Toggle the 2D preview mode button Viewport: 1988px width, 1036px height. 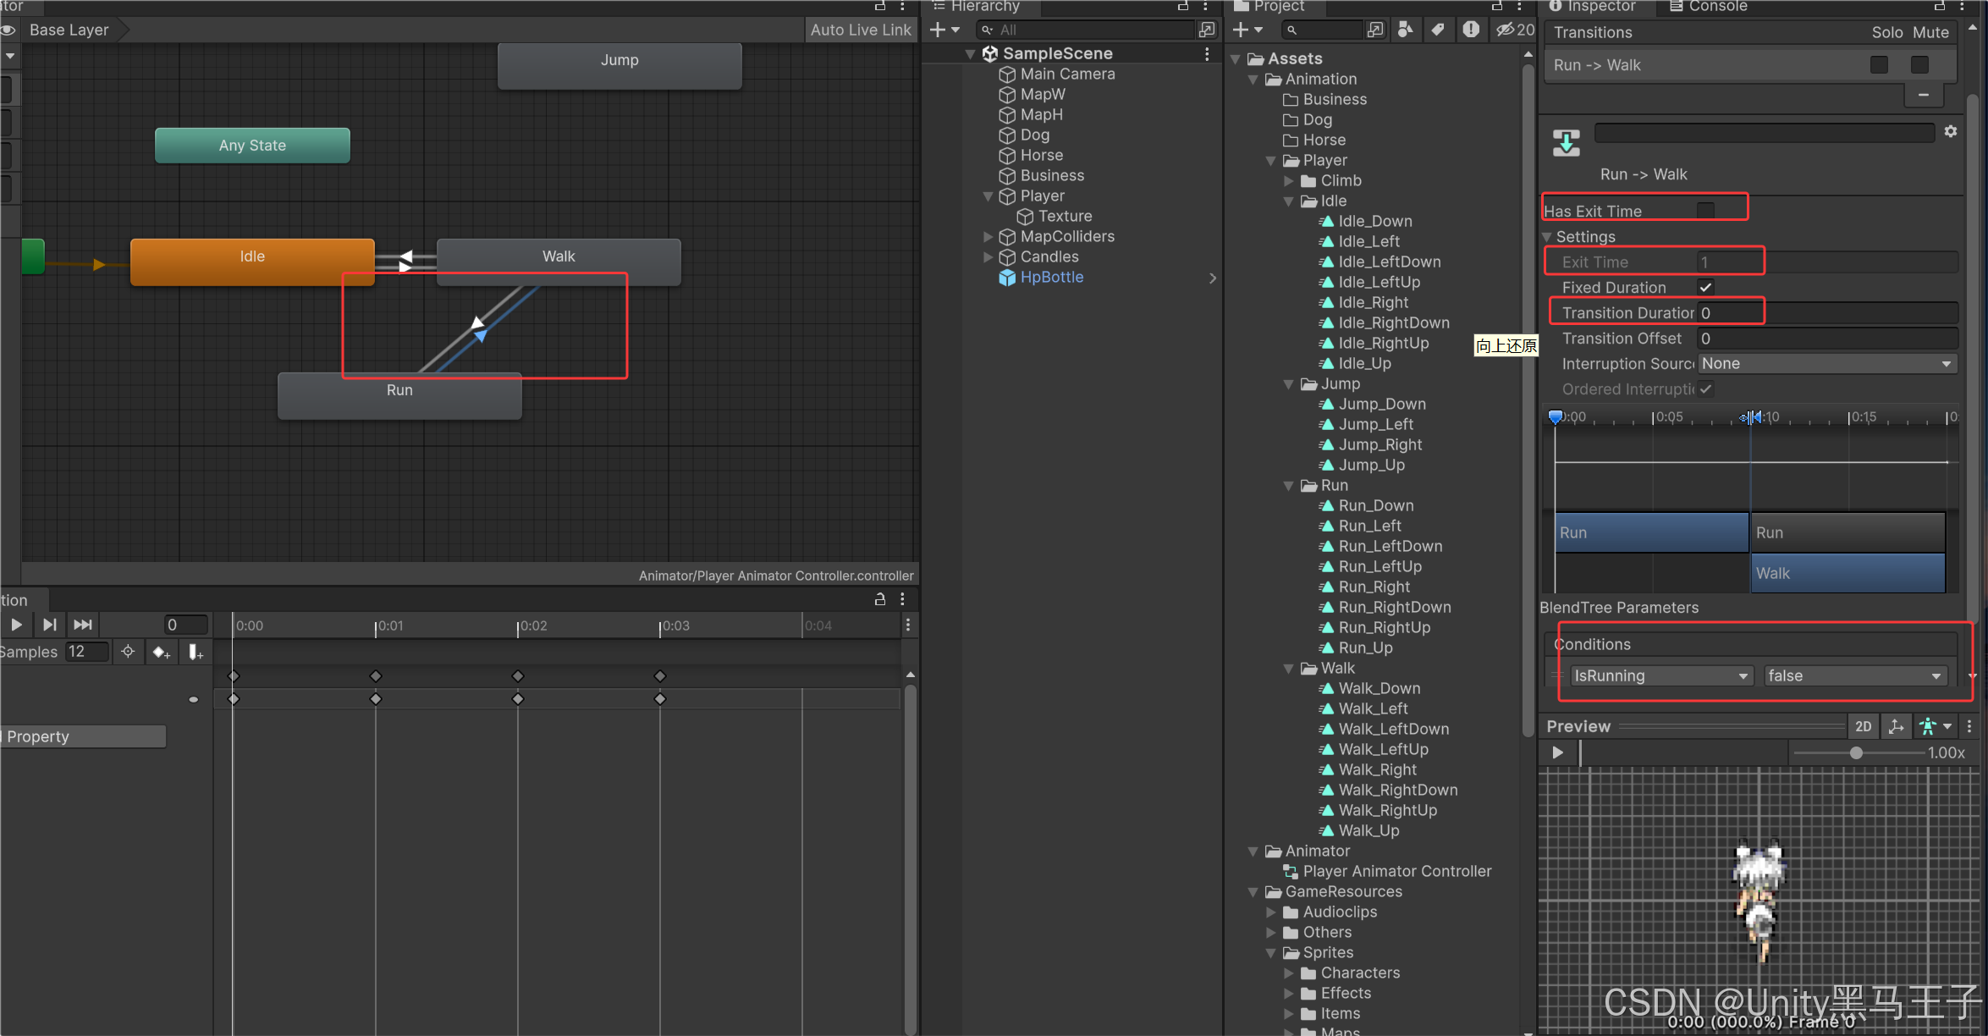click(1863, 726)
